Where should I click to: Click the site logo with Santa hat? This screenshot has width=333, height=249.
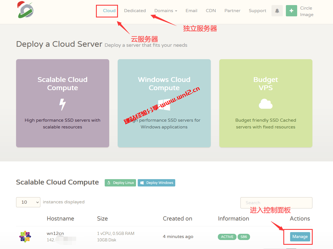(x=25, y=10)
